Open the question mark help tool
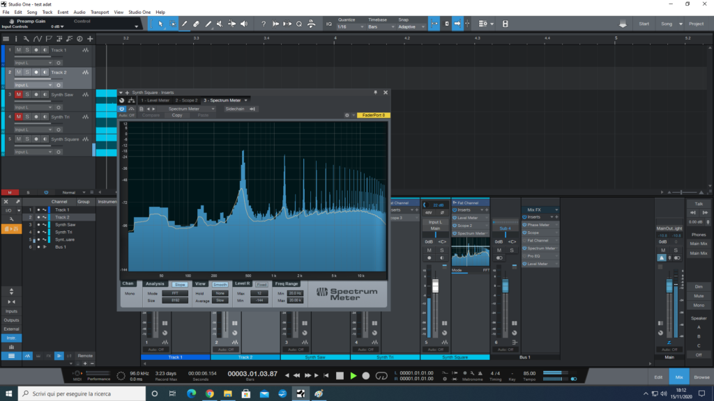The image size is (714, 401). tap(263, 24)
